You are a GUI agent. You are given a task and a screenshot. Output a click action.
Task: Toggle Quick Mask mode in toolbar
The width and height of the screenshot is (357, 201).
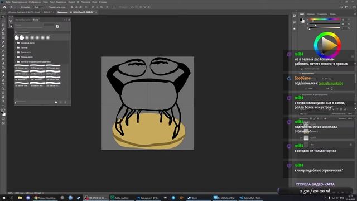[x=3, y=119]
